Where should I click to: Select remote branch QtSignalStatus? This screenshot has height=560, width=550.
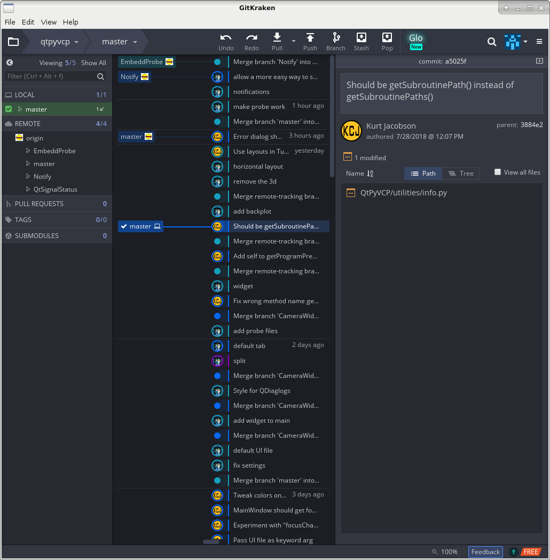[56, 190]
